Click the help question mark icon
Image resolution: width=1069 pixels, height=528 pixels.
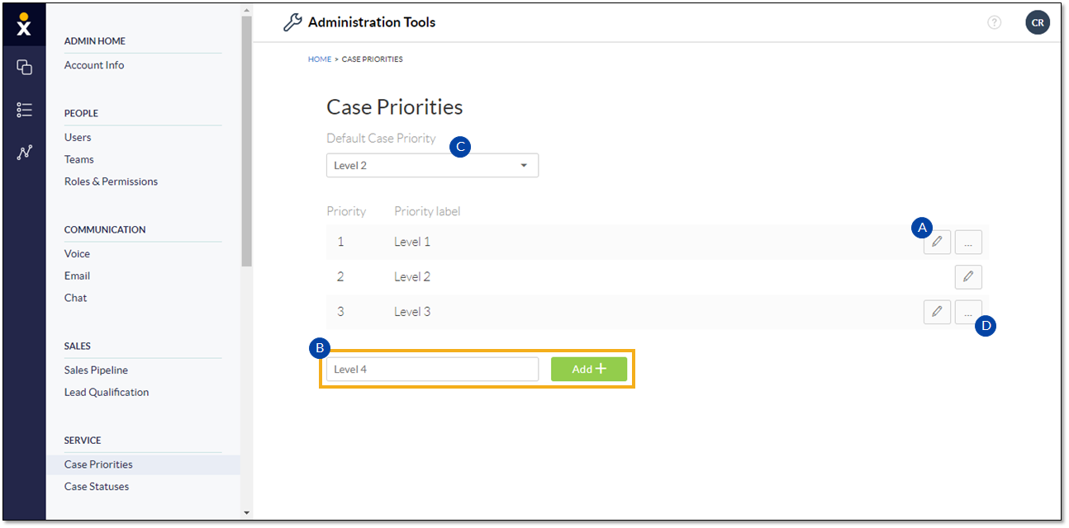pos(995,23)
